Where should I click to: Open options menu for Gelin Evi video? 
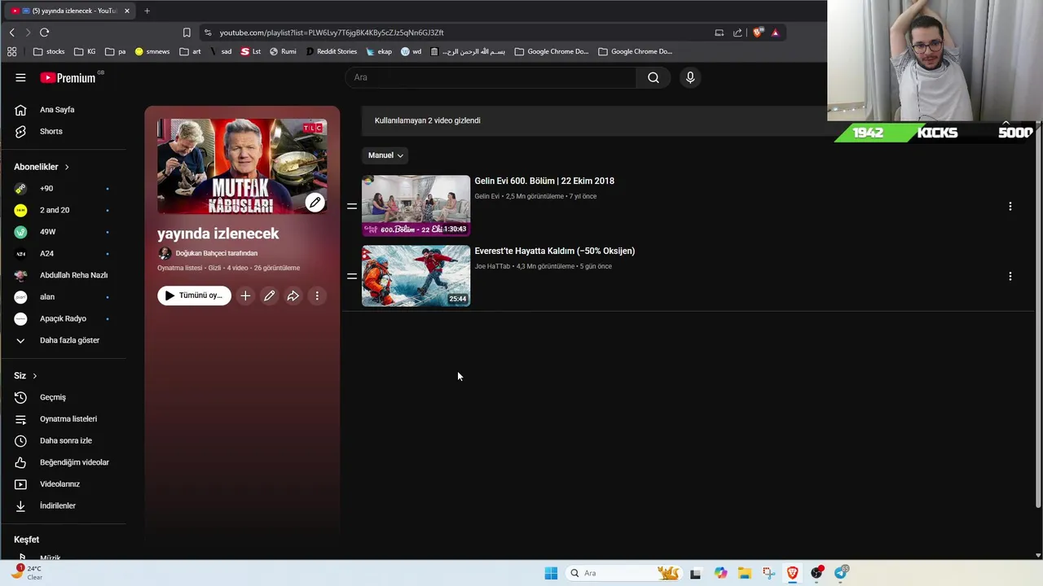click(1010, 206)
